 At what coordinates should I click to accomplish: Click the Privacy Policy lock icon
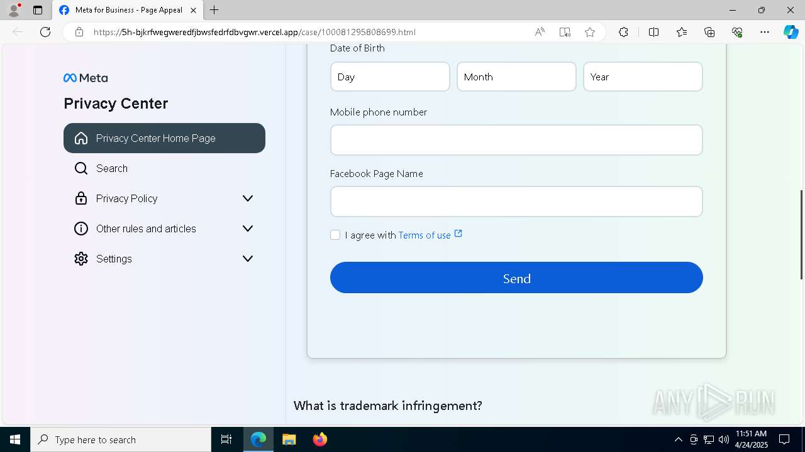click(x=81, y=198)
